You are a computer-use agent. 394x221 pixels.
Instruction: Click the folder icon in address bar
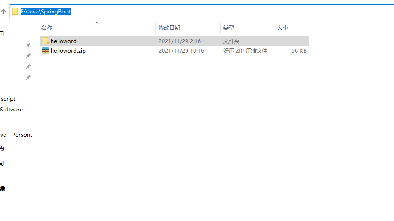coord(15,12)
